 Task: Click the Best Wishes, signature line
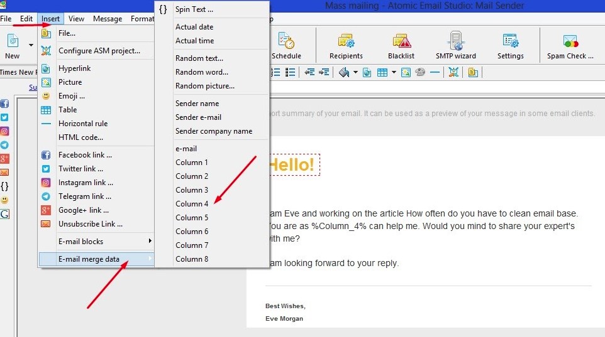(x=285, y=306)
